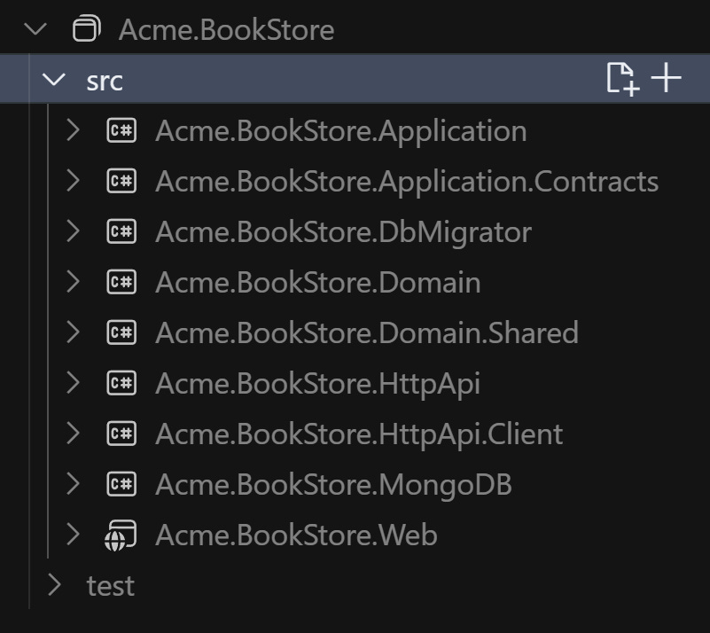The width and height of the screenshot is (710, 633).
Task: Click the C# icon for Domain.Shared project
Action: (121, 332)
